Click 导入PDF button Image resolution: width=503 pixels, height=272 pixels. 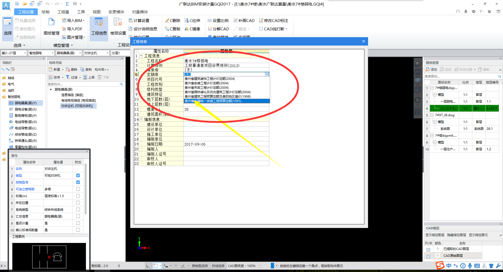tap(72, 29)
